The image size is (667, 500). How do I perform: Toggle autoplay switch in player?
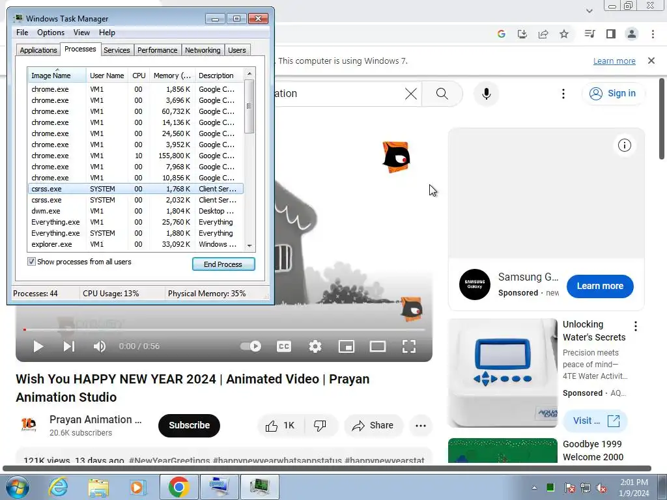tap(251, 346)
